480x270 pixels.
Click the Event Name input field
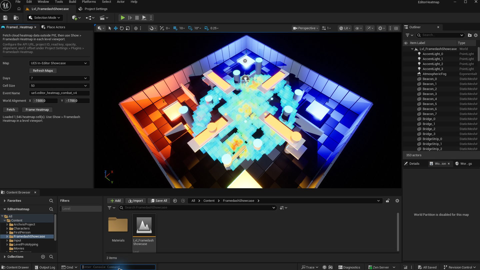[x=59, y=93]
